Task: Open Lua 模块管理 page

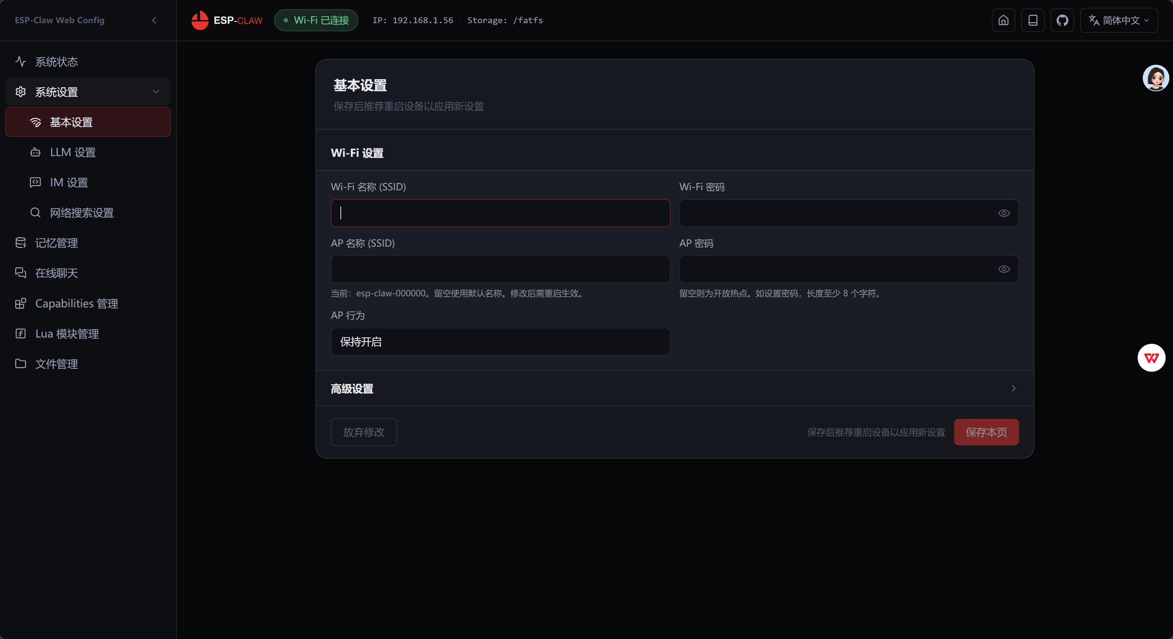Action: pyautogui.click(x=88, y=333)
